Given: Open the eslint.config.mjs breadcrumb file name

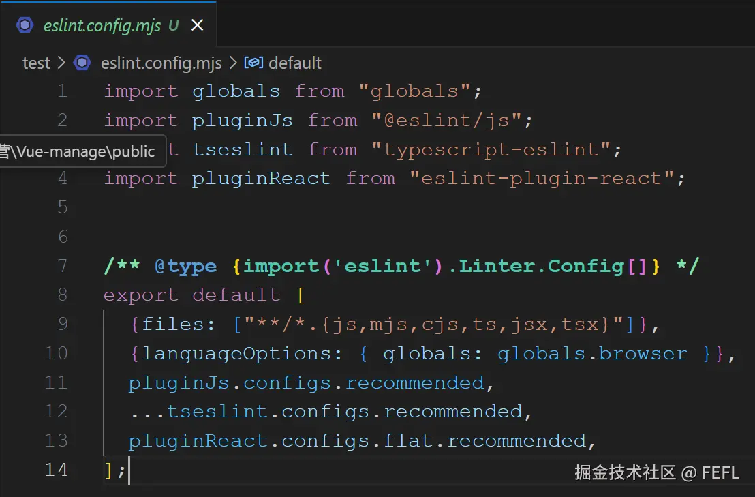Looking at the screenshot, I should point(161,63).
